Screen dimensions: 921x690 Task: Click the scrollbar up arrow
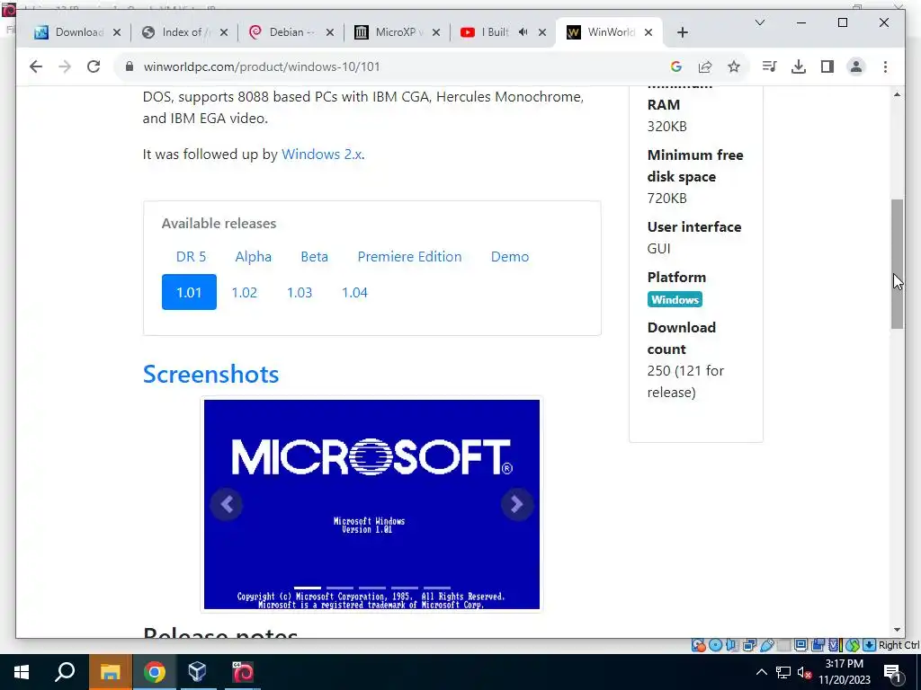(897, 94)
